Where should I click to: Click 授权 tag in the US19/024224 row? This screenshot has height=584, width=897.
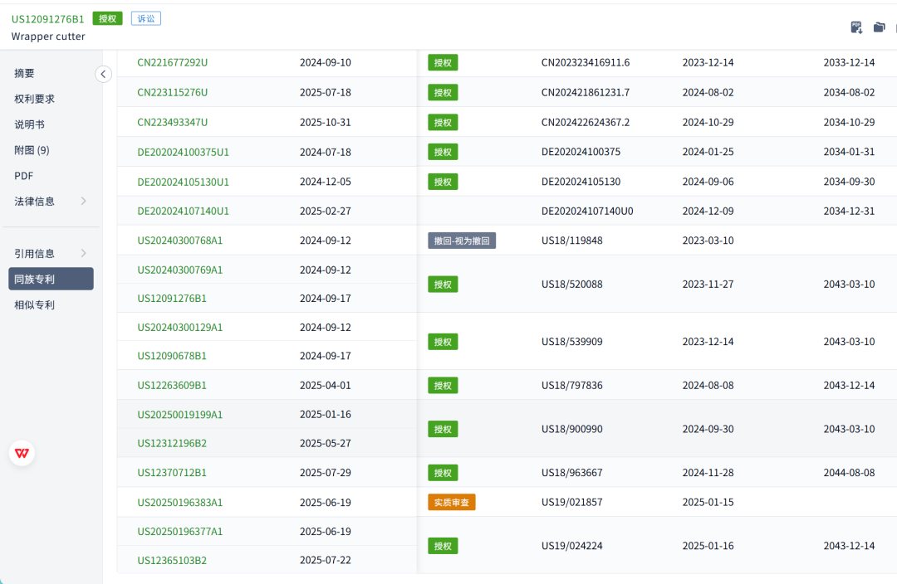point(443,546)
